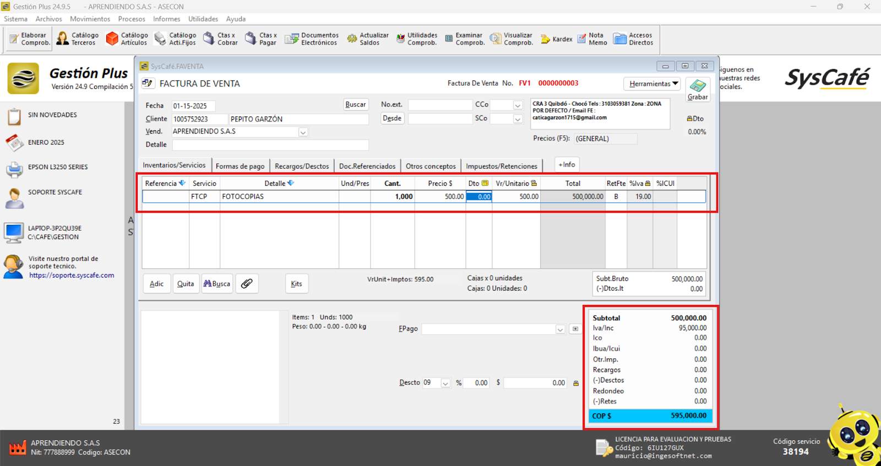
Task: Open Documentos Electrónicos from the toolbar
Action: pos(312,38)
